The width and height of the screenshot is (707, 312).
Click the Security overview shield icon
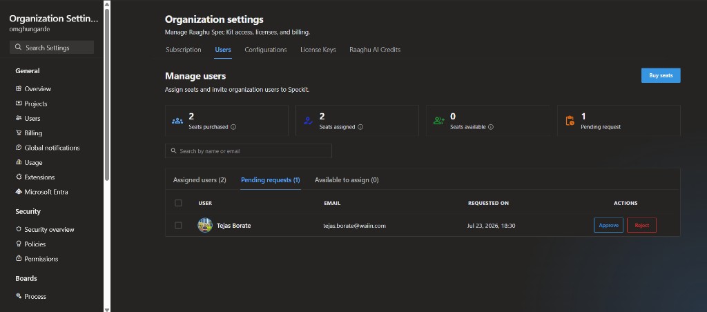(19, 229)
